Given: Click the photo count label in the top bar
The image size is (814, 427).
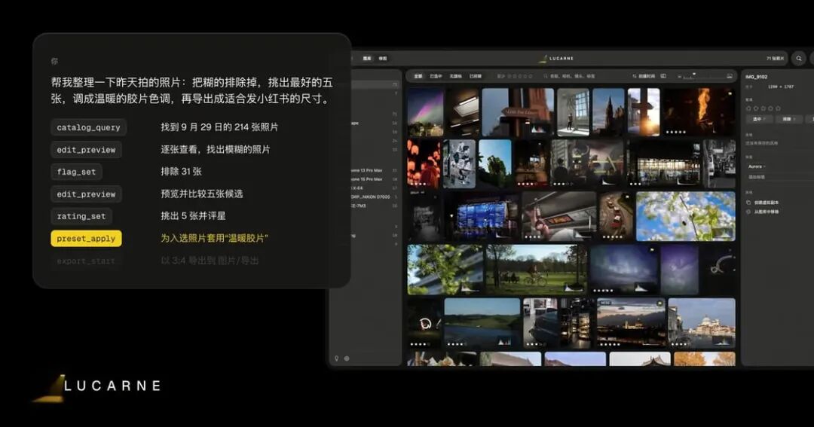Looking at the screenshot, I should (775, 59).
